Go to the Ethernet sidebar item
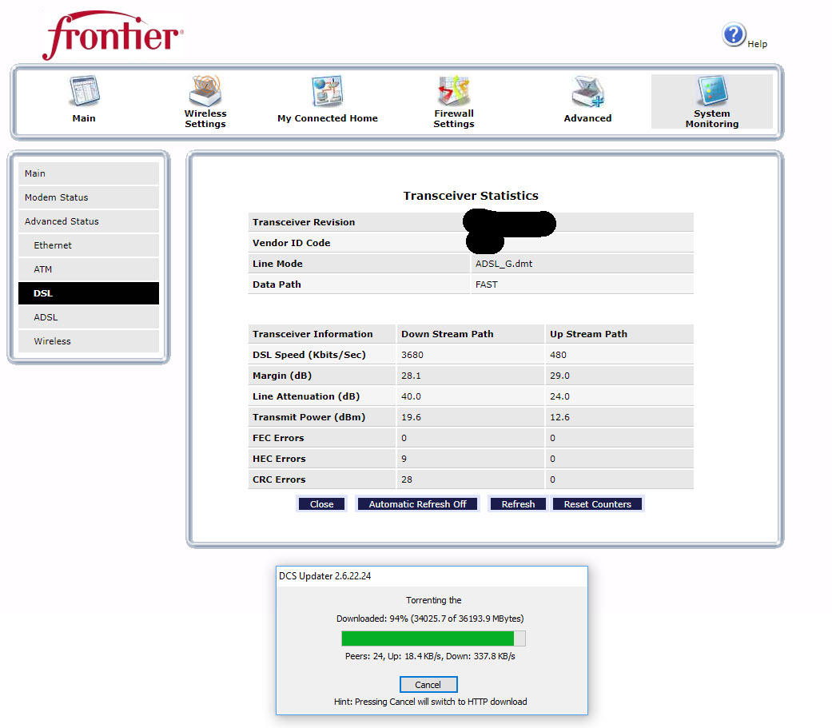Viewport: 832px width, 728px height. (x=89, y=245)
